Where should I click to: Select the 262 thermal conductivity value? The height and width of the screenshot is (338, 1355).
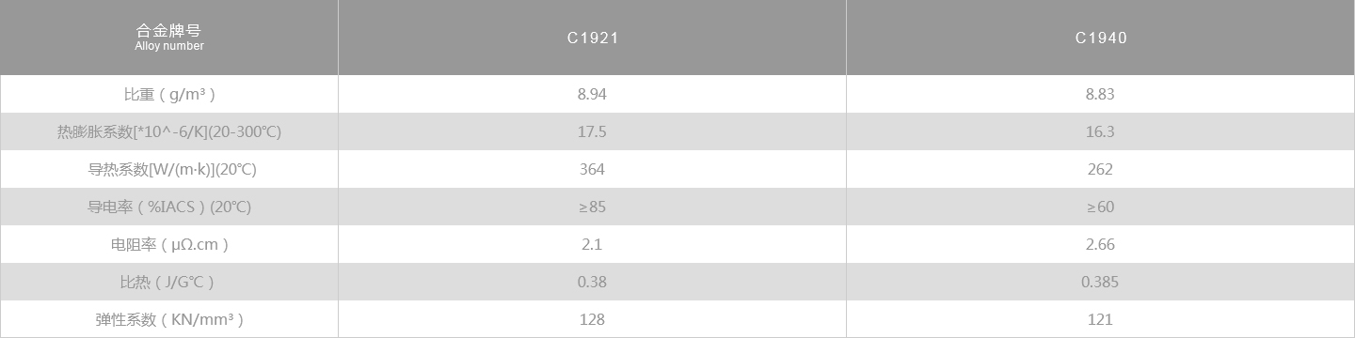(x=1100, y=169)
